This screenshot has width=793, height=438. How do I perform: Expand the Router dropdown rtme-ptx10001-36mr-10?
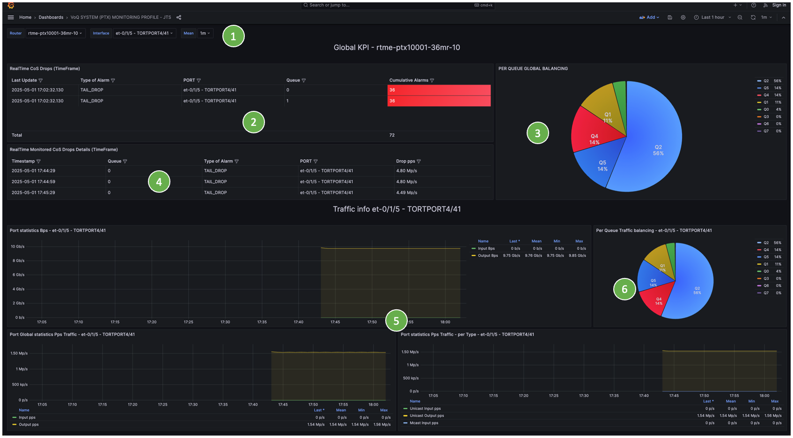(x=55, y=33)
